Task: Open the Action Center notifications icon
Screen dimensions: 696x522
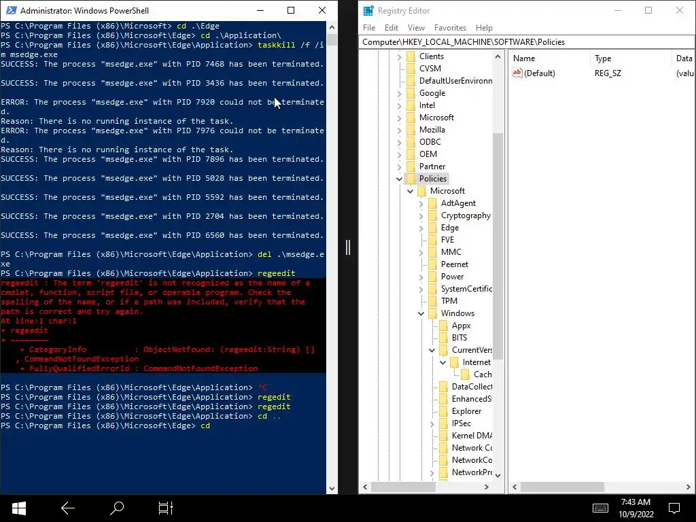Action: click(x=674, y=508)
